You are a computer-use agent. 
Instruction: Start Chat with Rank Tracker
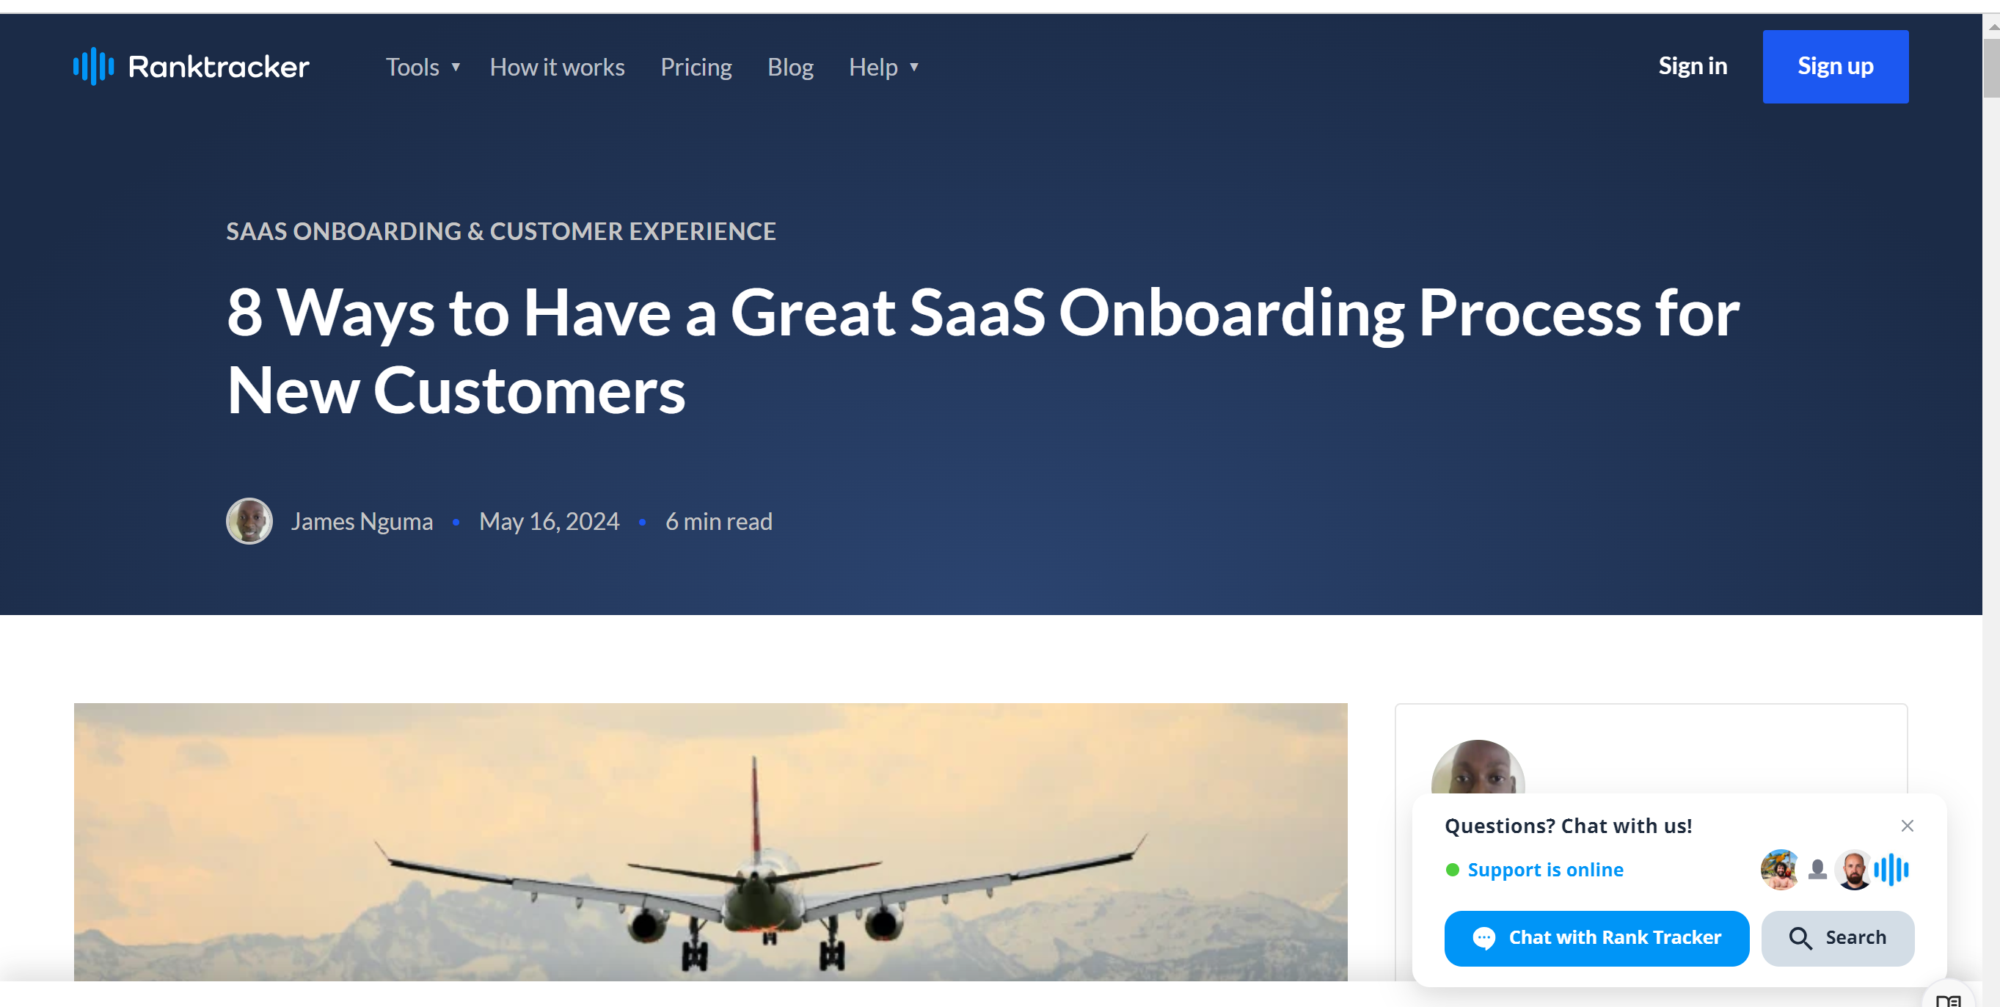(x=1596, y=938)
